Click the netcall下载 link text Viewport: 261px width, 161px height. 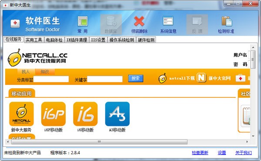click(182, 78)
